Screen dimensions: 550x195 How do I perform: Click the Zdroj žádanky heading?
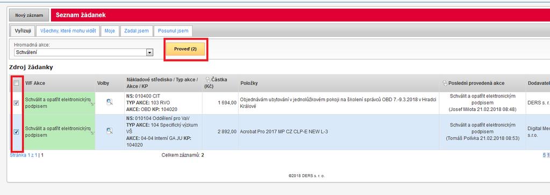[31, 67]
